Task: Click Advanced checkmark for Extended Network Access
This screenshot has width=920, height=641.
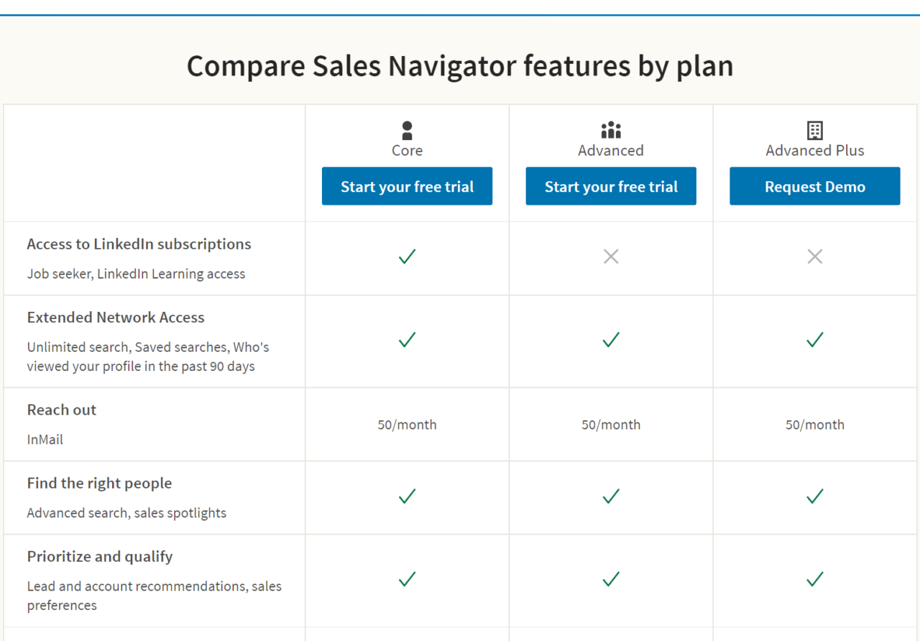Action: (610, 340)
